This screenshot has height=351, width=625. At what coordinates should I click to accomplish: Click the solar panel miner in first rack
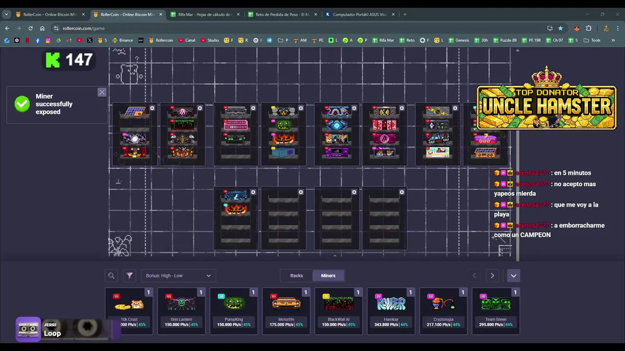tap(134, 112)
